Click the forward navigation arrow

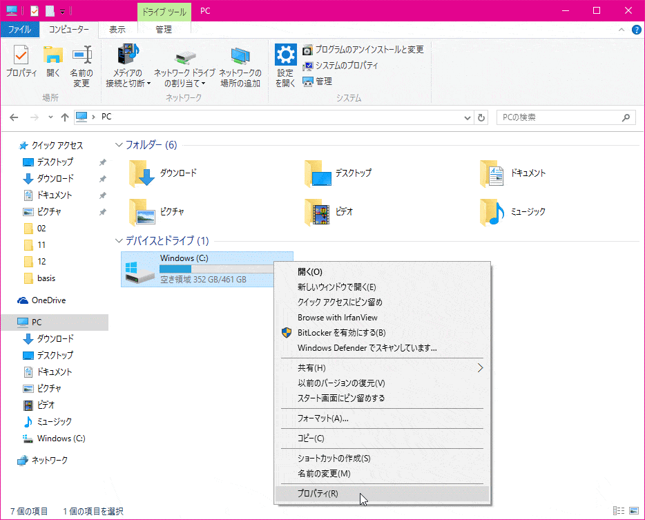[35, 117]
